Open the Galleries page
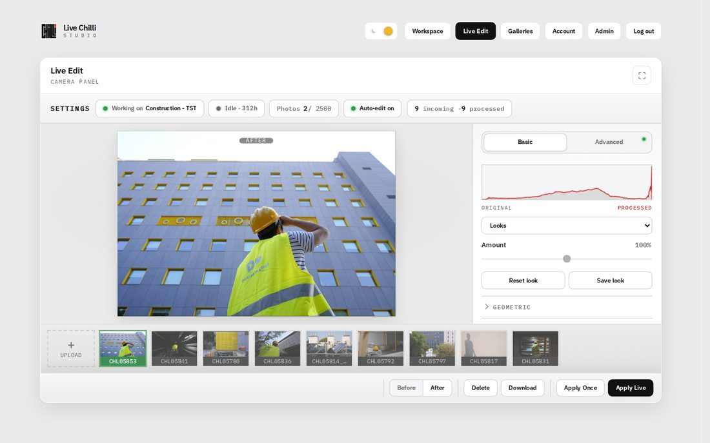The width and height of the screenshot is (710, 443). click(520, 31)
